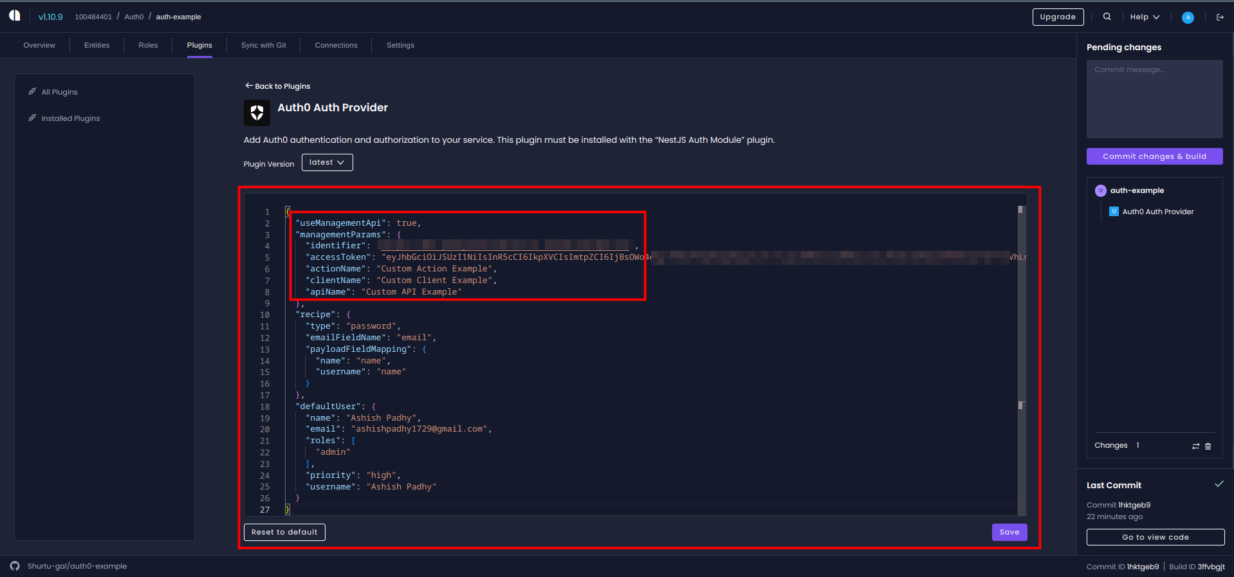The width and height of the screenshot is (1234, 577).
Task: Click the Installed Plugins icon in the sidebar
Action: 32,118
